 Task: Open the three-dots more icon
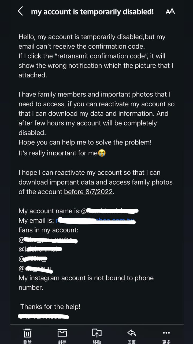pos(166,333)
